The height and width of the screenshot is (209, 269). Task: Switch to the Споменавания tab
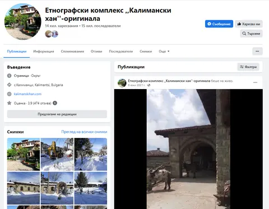point(72,52)
